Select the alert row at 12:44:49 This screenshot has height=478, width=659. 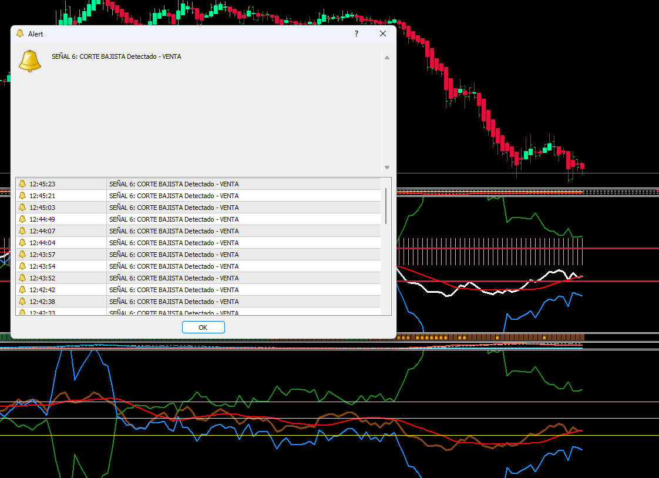[x=199, y=219]
